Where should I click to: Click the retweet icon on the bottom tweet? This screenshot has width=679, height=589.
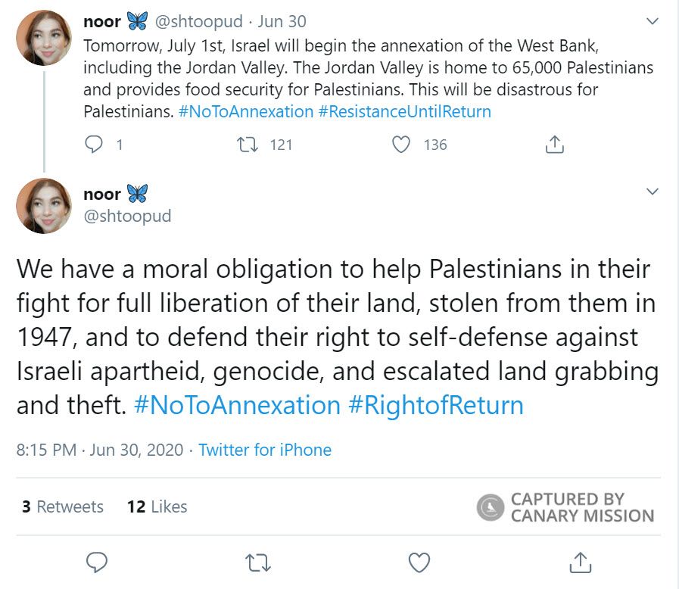pyautogui.click(x=257, y=561)
